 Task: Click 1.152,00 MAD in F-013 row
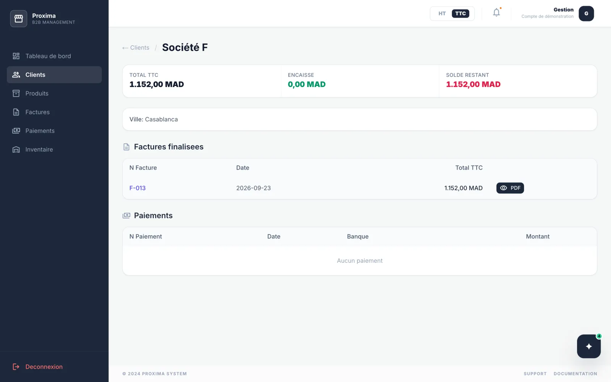tap(463, 188)
